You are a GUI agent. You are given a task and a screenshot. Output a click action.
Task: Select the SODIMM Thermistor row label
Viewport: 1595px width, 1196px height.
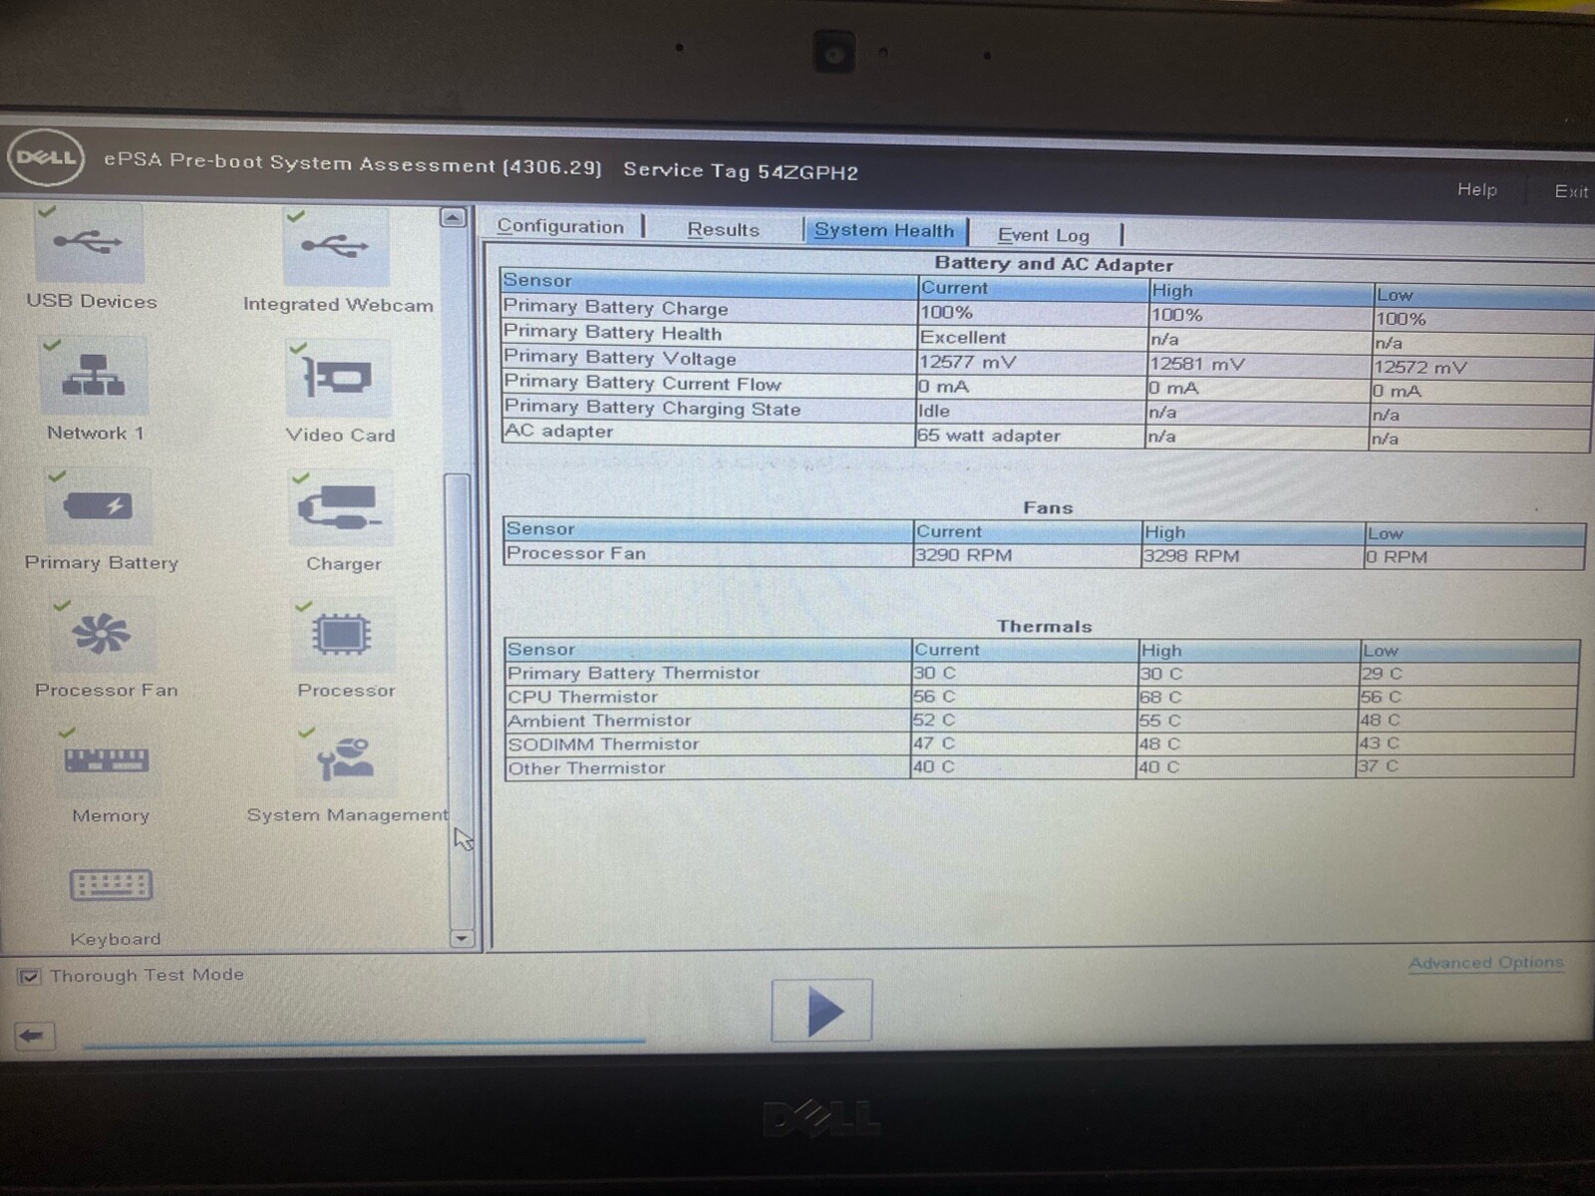[x=603, y=744]
